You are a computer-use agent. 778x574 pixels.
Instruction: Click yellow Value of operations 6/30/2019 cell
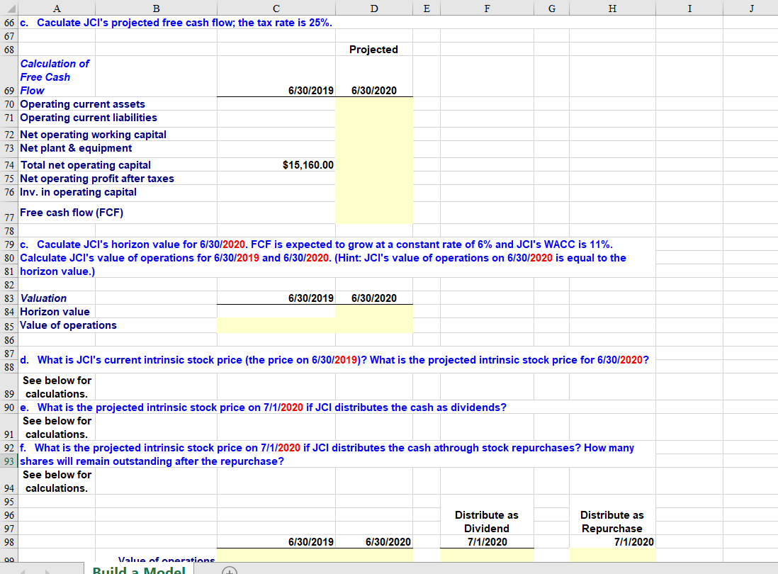click(x=276, y=325)
